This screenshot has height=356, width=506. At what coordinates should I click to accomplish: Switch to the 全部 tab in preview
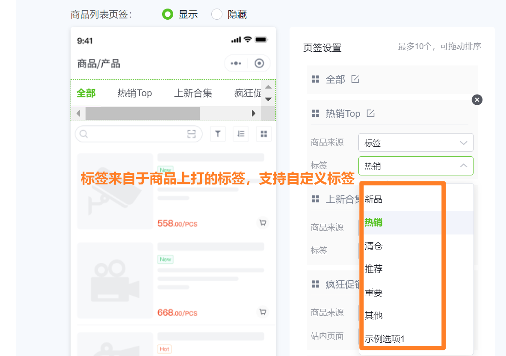tap(86, 93)
